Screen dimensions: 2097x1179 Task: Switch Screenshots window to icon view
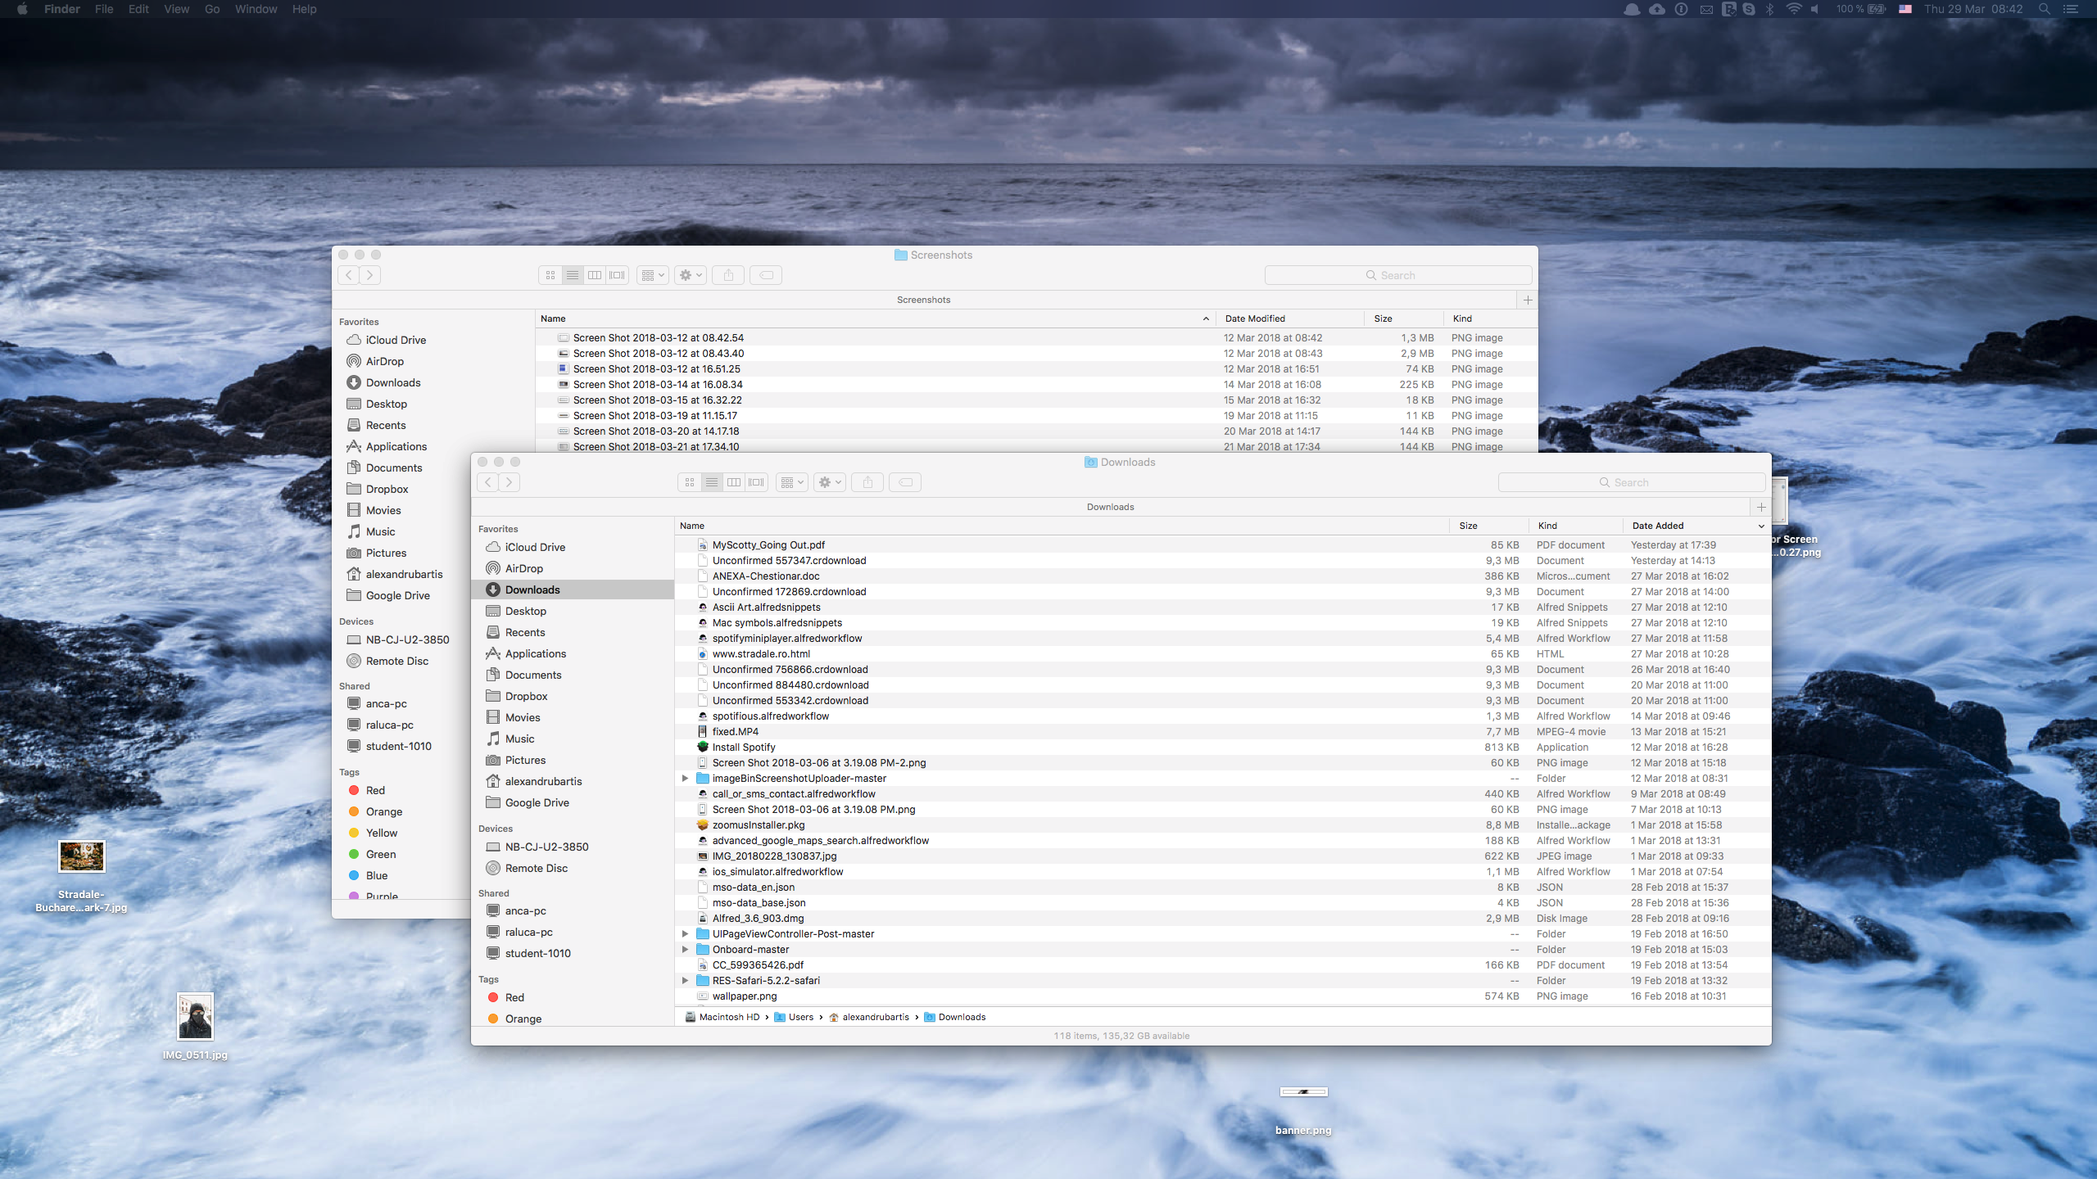pyautogui.click(x=550, y=275)
